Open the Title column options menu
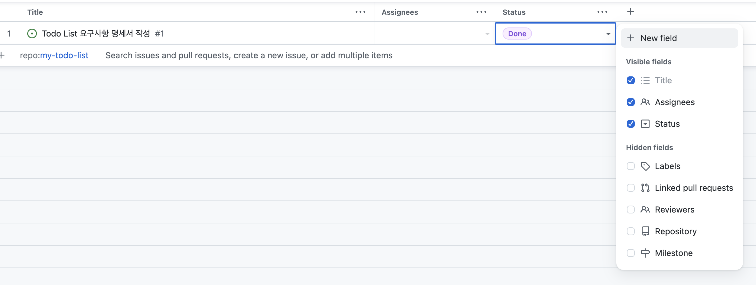Viewport: 756px width, 285px height. pos(360,12)
